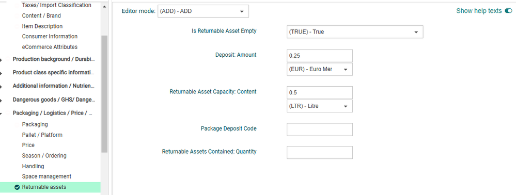Viewport: 516px width, 195px height.
Task: Expand Additional information / Nutrients group
Action: click(1, 87)
